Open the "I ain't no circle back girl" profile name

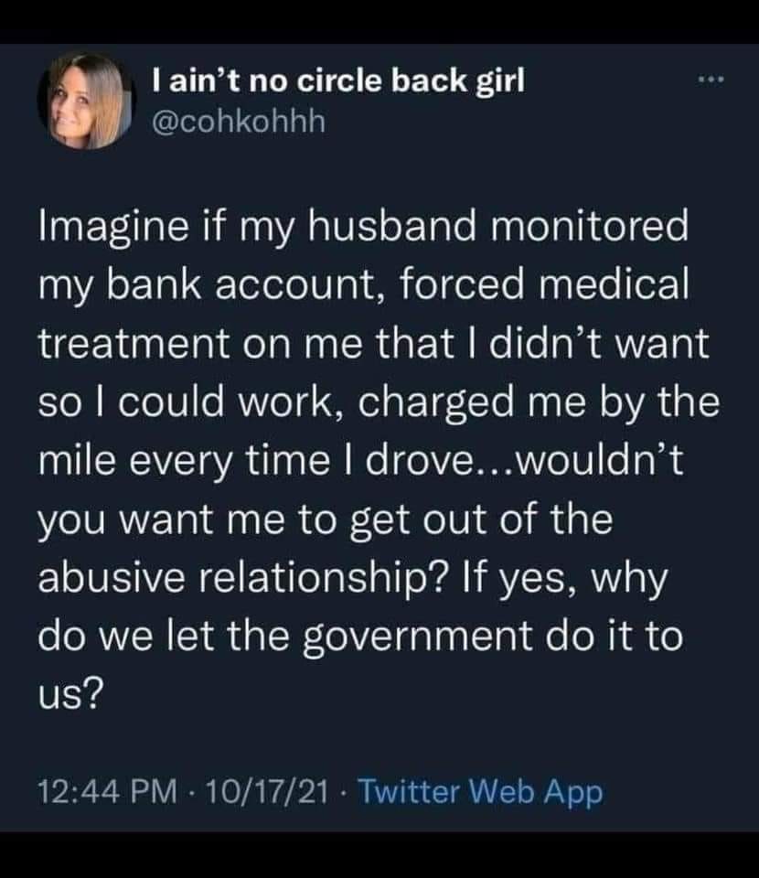click(x=339, y=82)
